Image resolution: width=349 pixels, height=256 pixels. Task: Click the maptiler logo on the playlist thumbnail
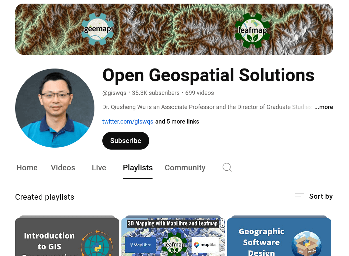(206, 245)
